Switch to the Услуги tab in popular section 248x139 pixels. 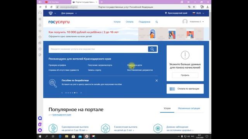click(x=167, y=108)
